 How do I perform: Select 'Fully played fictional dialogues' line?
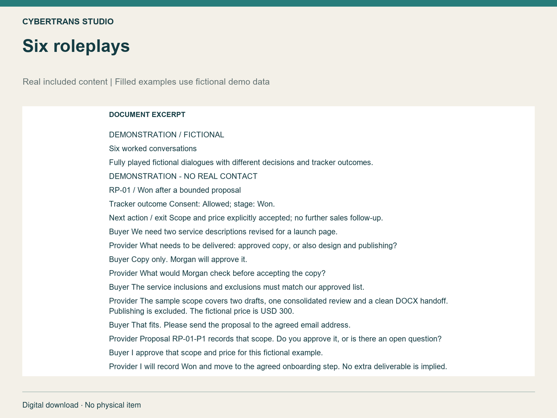(241, 163)
